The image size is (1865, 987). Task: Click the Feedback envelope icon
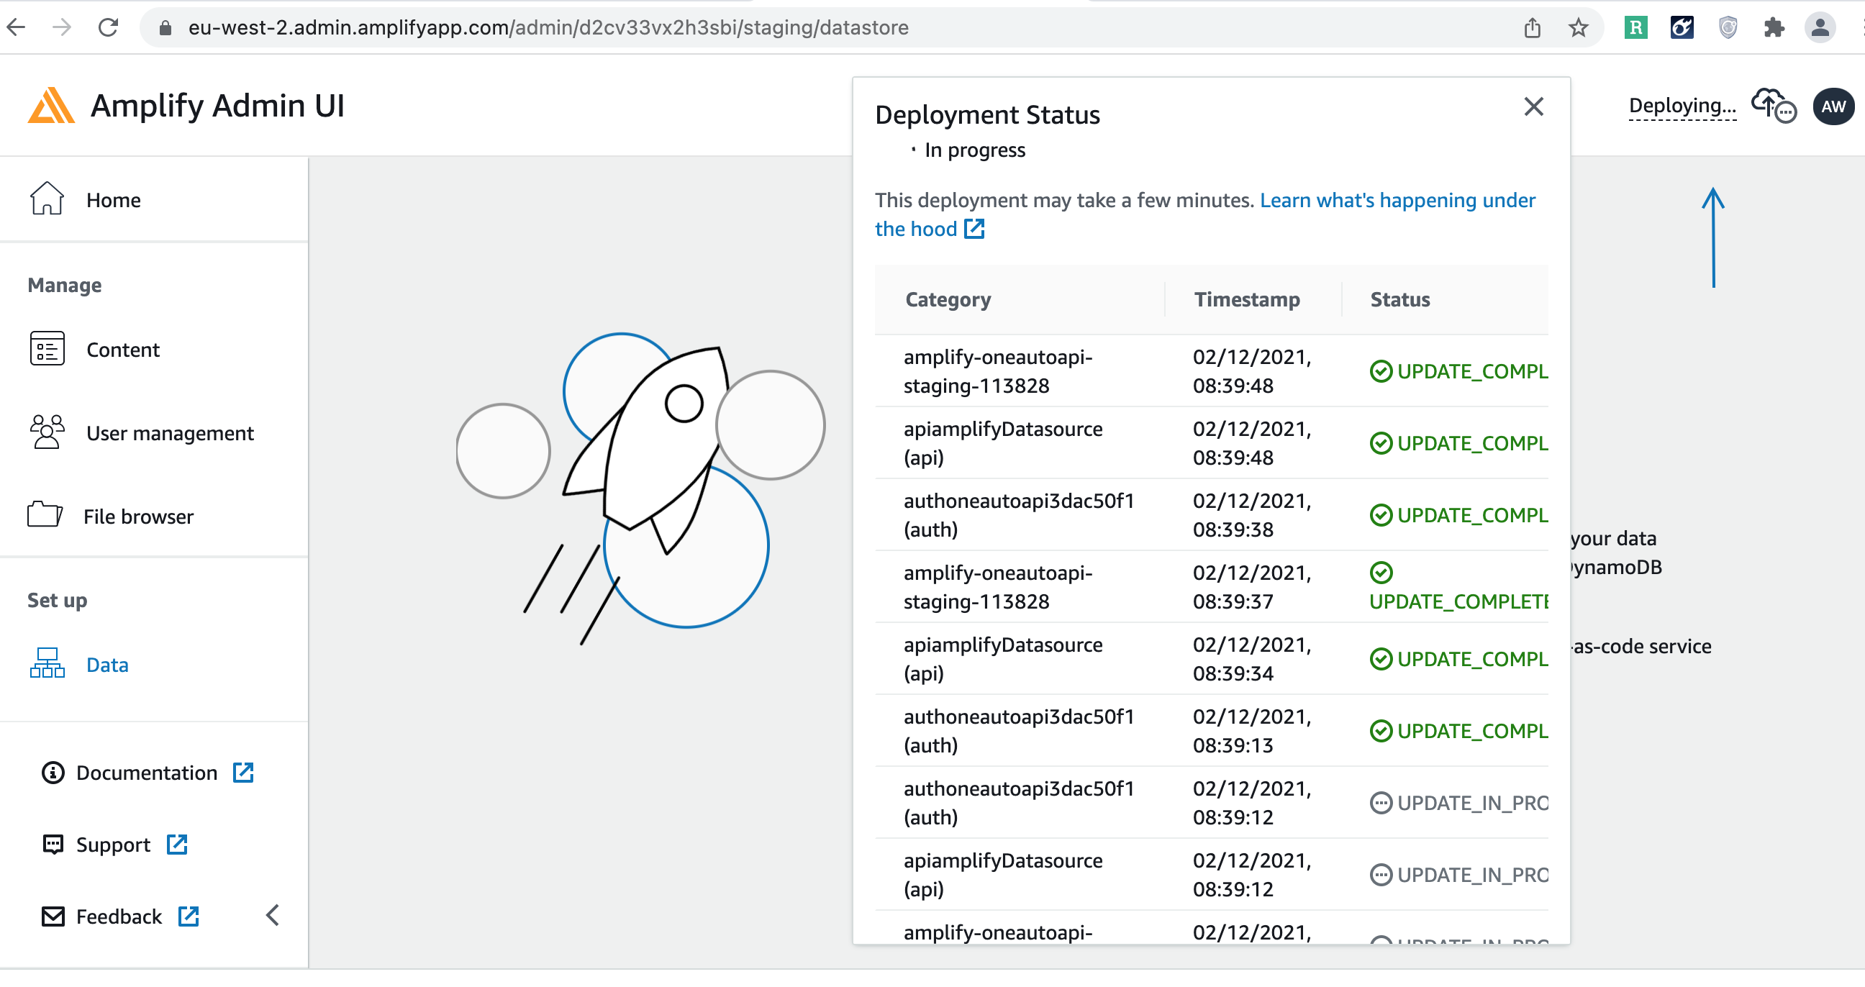[x=52, y=915]
